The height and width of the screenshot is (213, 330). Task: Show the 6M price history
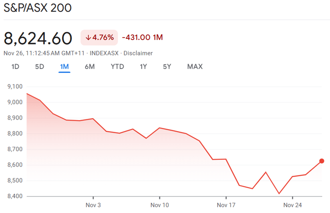pos(89,67)
